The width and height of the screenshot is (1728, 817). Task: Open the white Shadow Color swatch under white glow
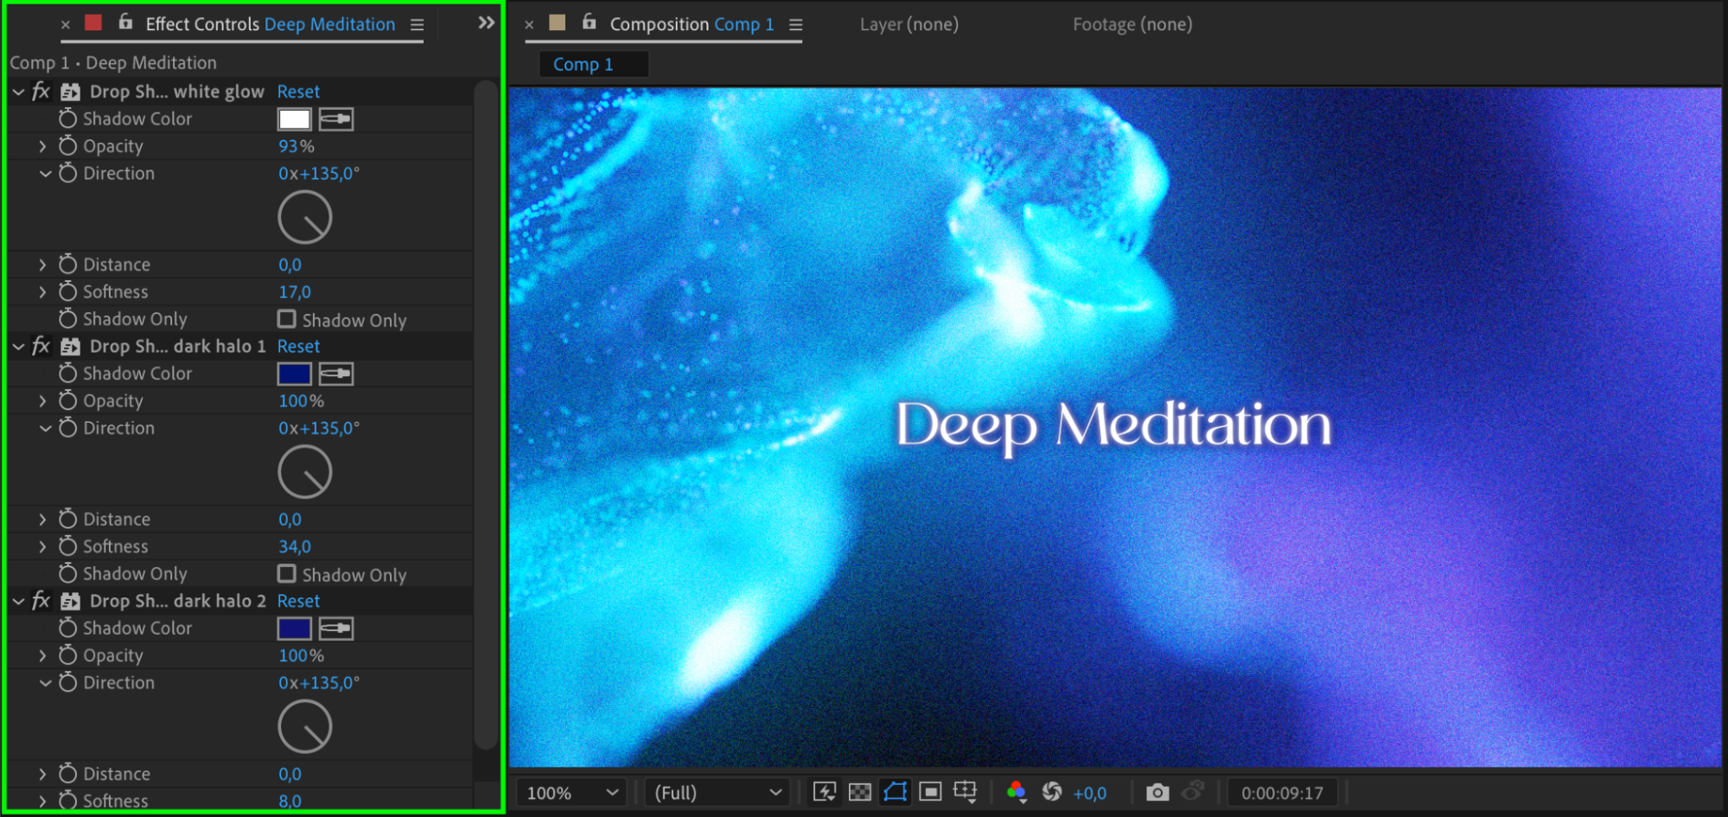(295, 119)
